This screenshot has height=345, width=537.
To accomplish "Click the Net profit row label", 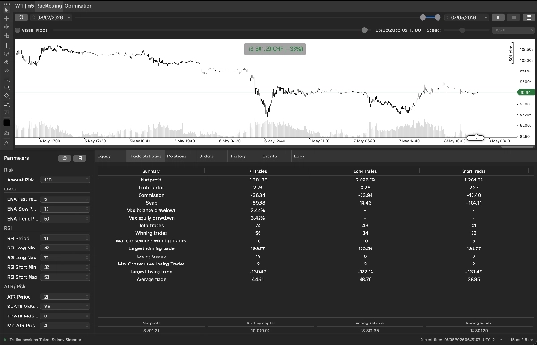I will click(151, 180).
